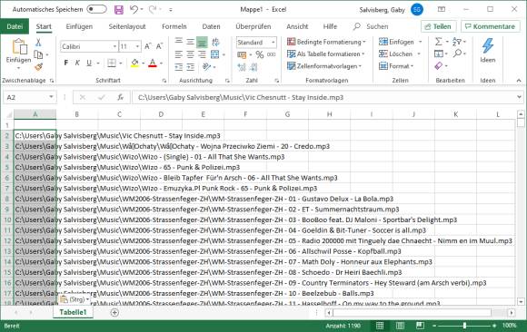This screenshot has height=332, width=527.
Task: Open the Datei tab
Action: click(15, 26)
